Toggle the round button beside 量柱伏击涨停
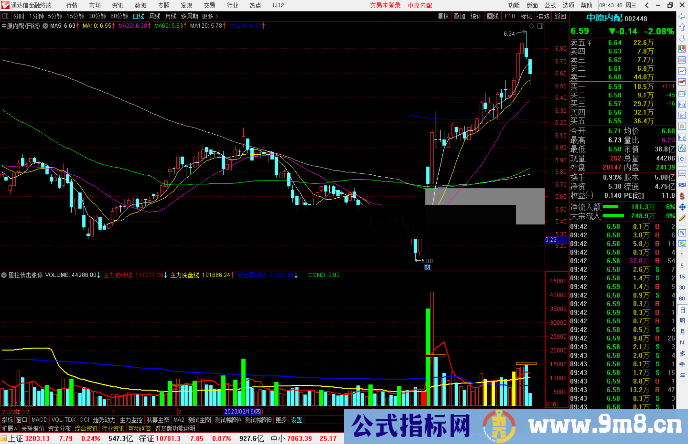 coord(4,275)
